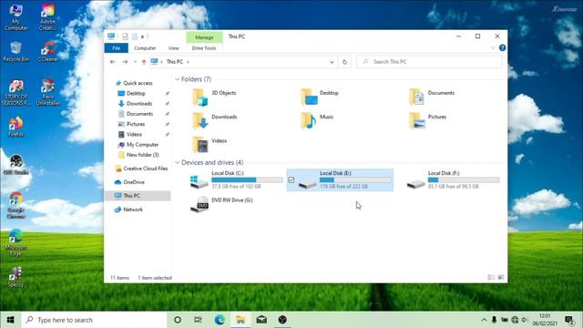Select the DVD RW Drive (G:)
The height and width of the screenshot is (328, 583).
pos(221,204)
